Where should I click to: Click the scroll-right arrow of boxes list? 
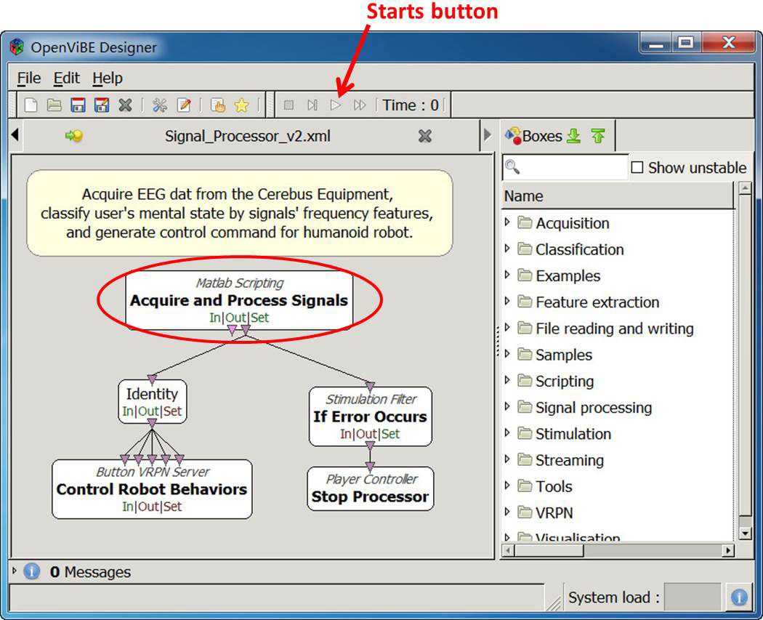pos(728,550)
